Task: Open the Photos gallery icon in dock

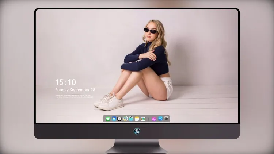Action: point(143,119)
